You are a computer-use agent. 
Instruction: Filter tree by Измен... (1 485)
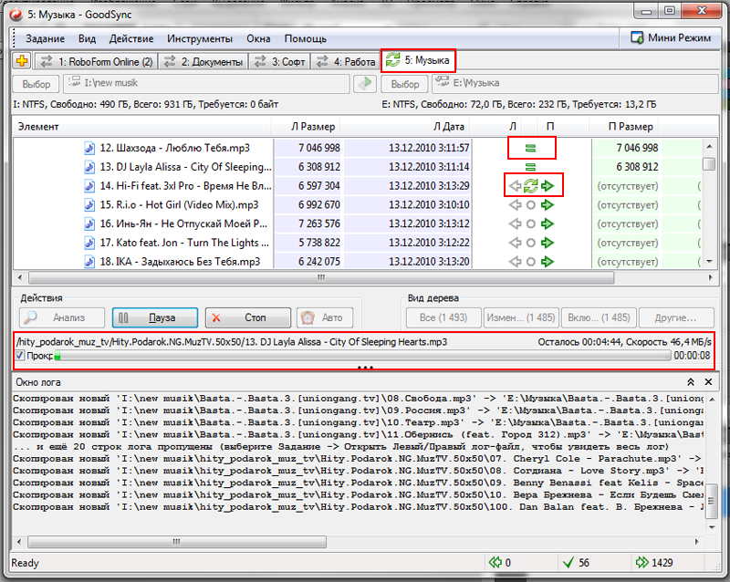[x=521, y=318]
